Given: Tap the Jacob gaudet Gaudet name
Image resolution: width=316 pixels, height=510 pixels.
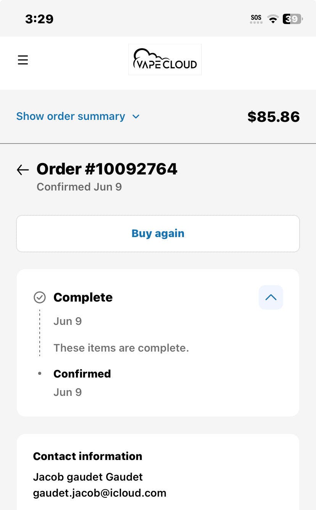Looking at the screenshot, I should pos(88,477).
